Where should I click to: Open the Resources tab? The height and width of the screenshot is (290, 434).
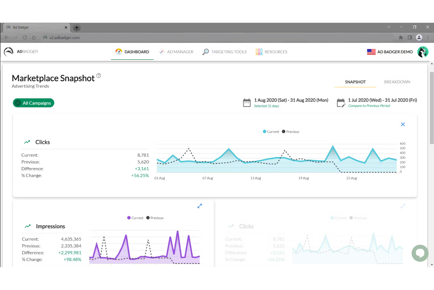[x=271, y=52]
